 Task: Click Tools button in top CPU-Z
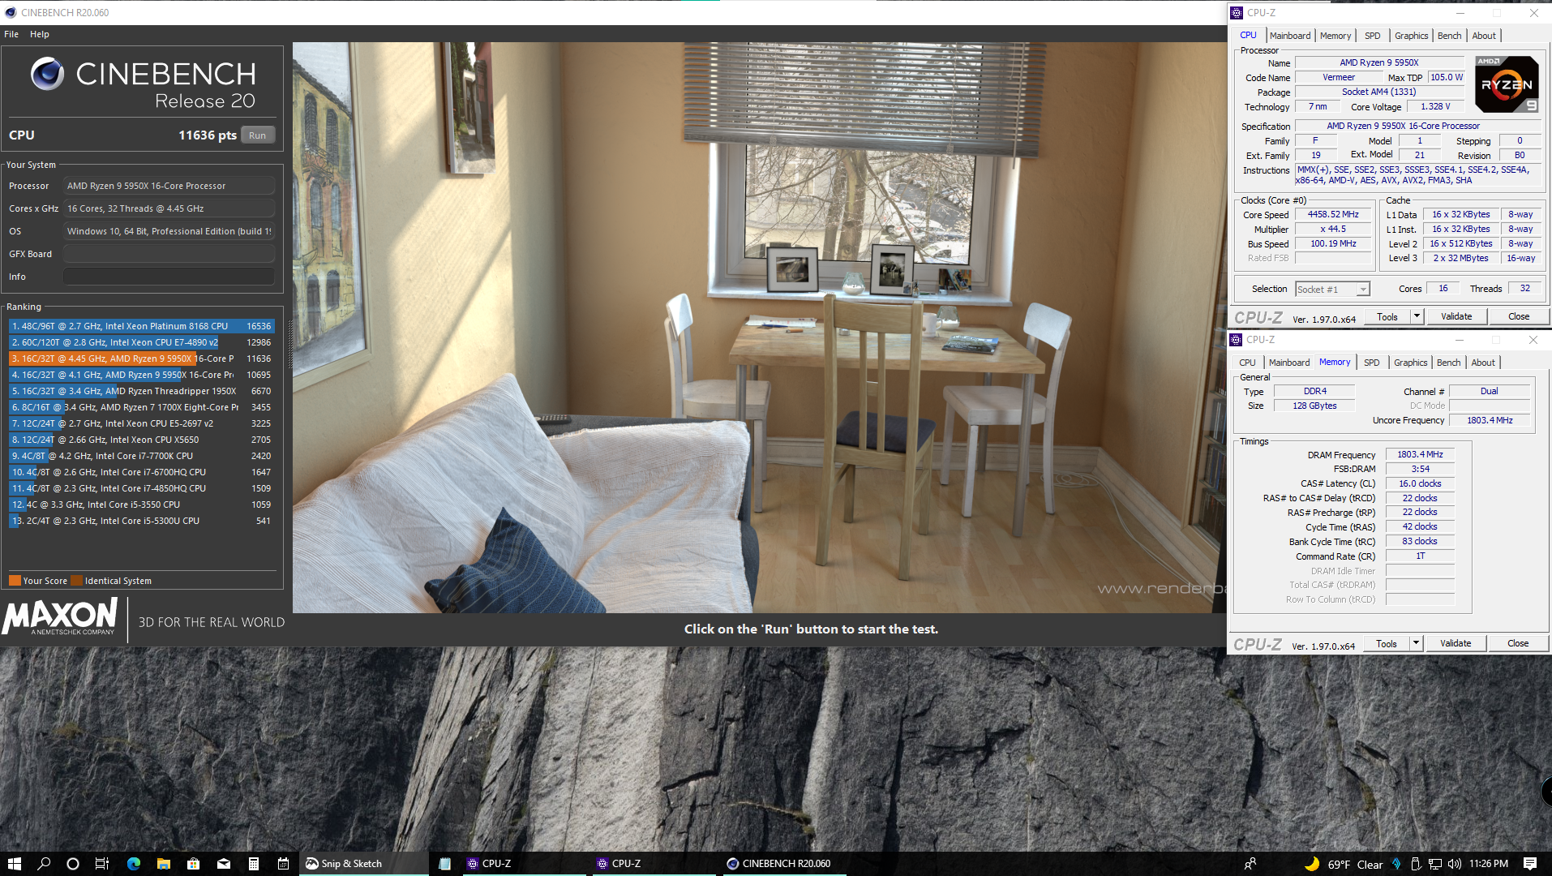(1387, 316)
